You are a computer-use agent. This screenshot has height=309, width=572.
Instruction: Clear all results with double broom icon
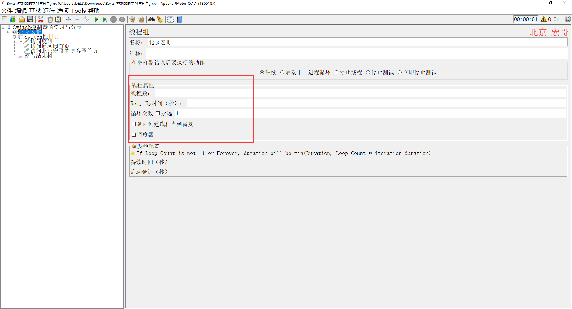(x=141, y=19)
